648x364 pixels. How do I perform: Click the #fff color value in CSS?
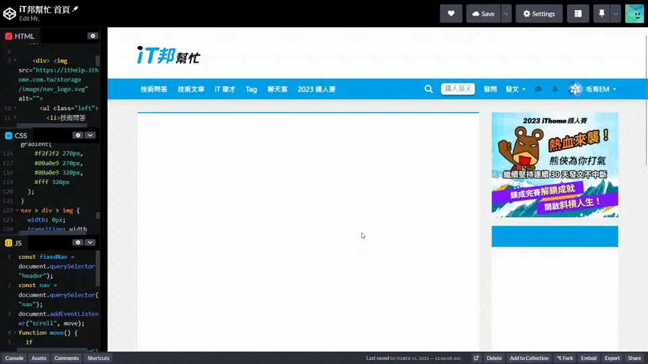click(41, 182)
